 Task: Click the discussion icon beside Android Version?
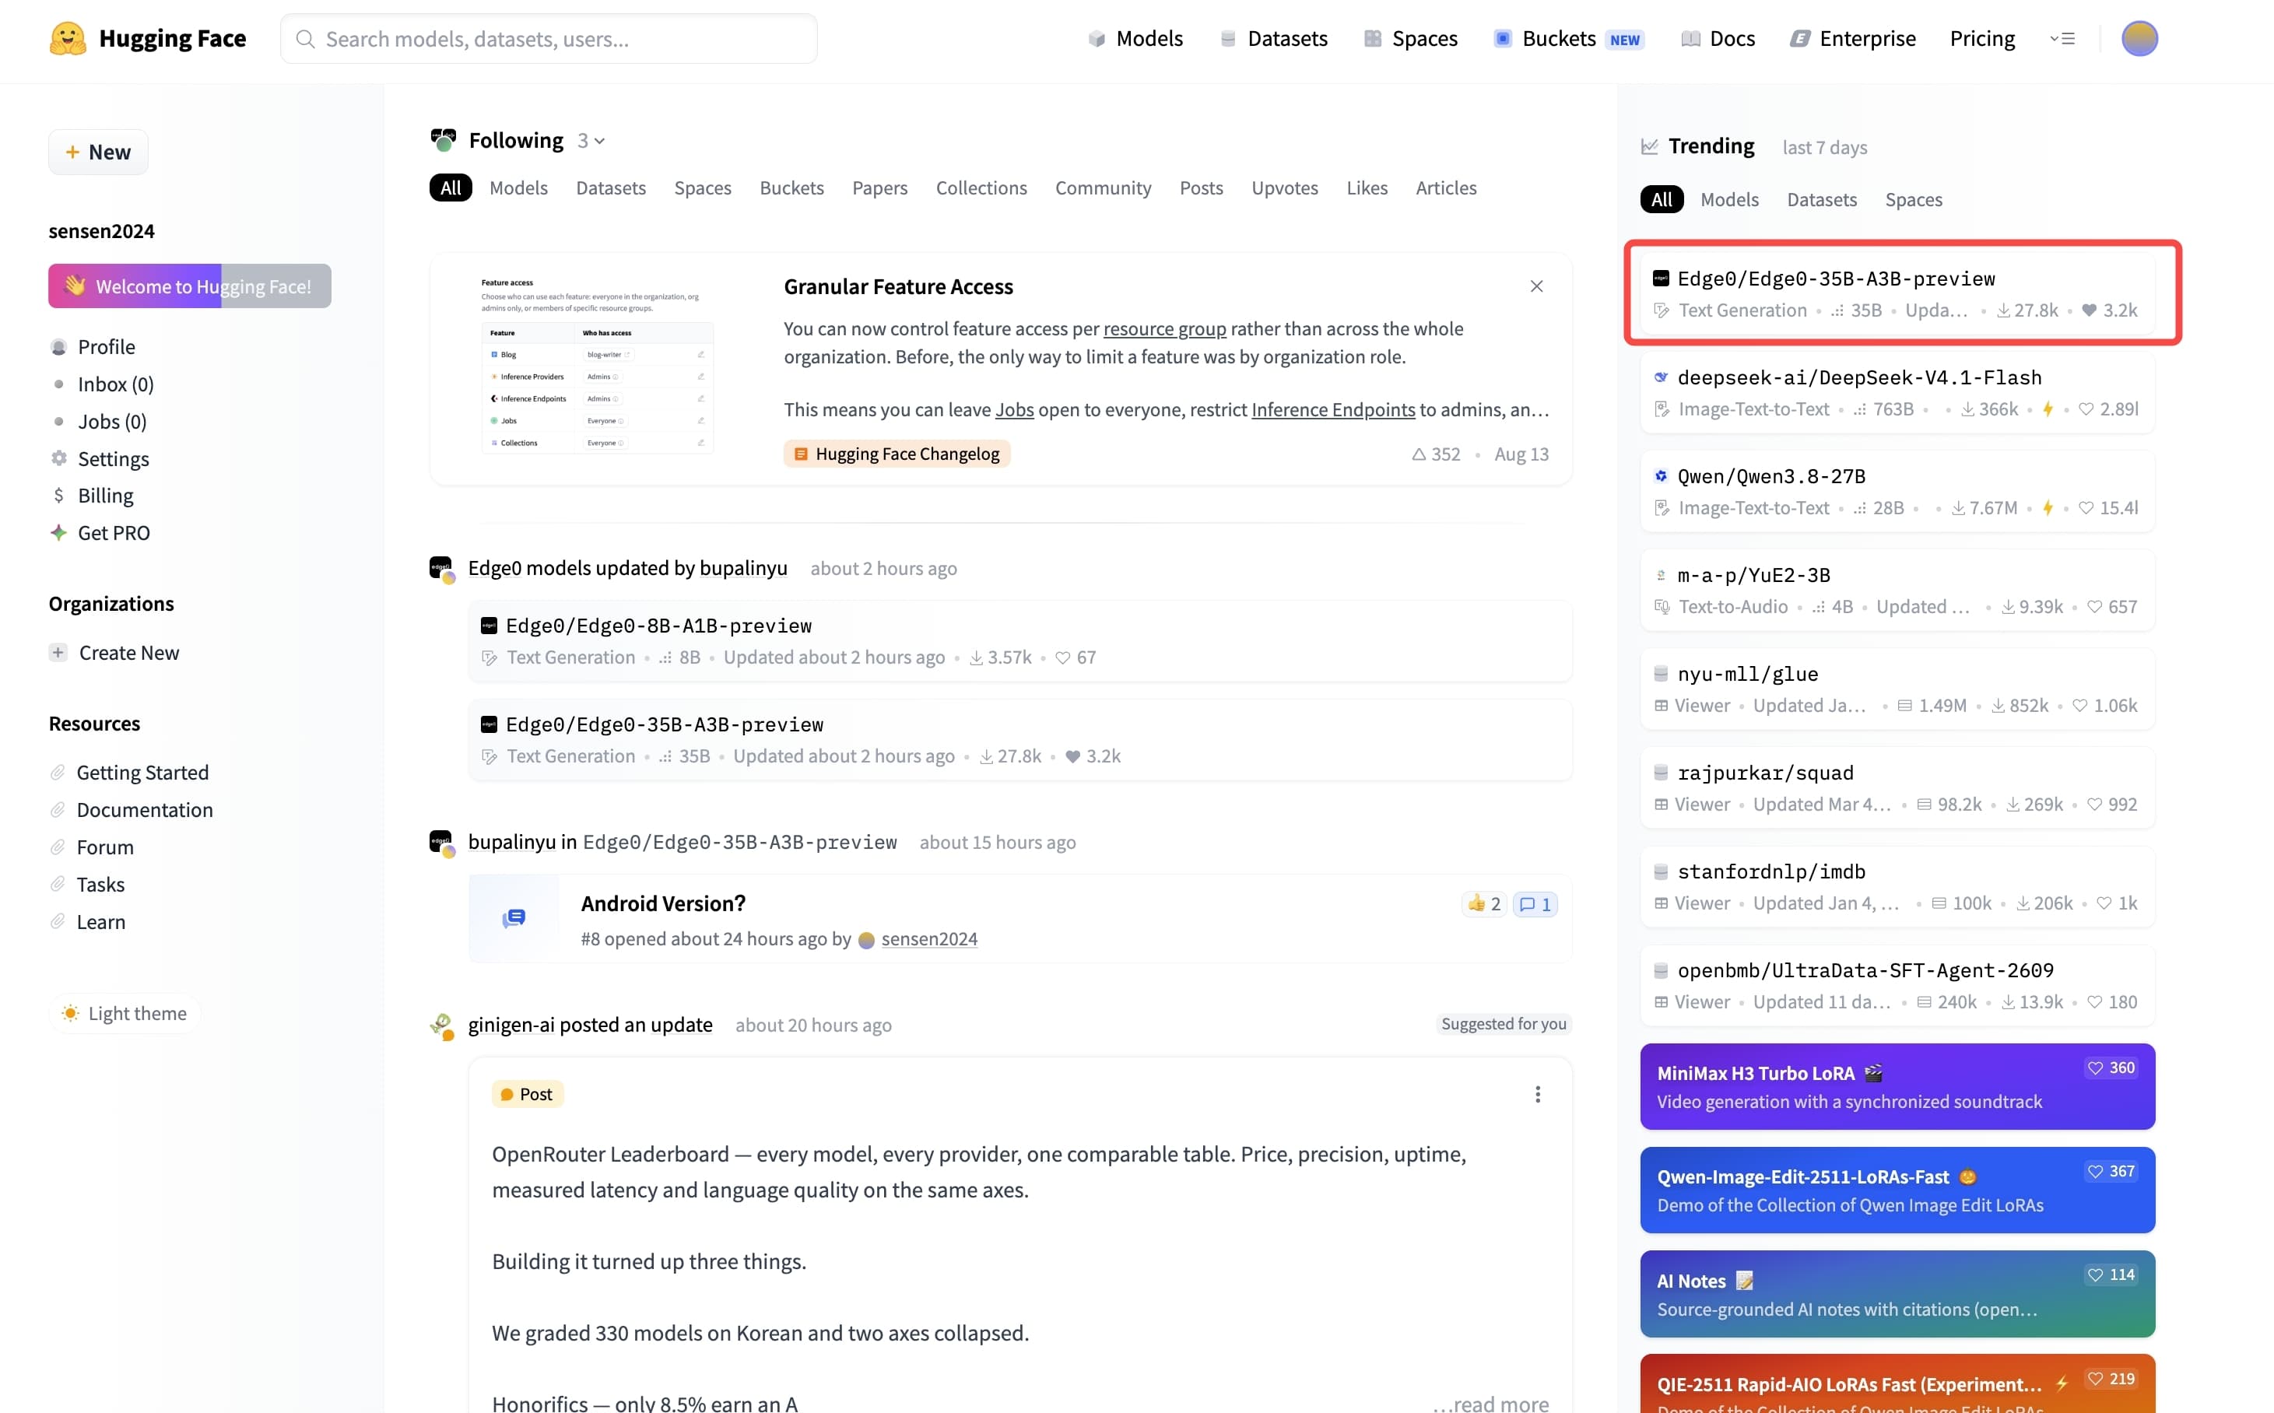pos(513,919)
